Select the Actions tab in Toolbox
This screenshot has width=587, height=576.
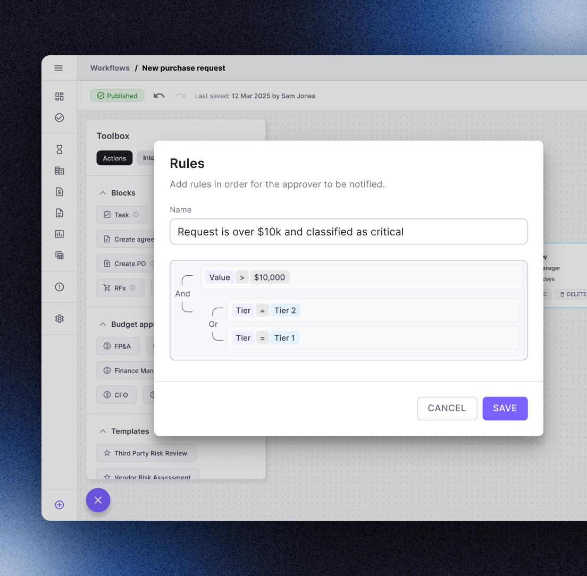[x=114, y=158]
